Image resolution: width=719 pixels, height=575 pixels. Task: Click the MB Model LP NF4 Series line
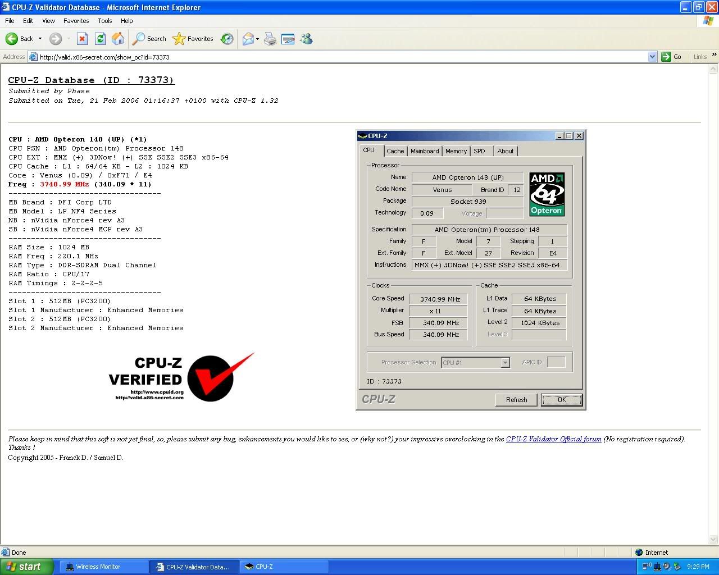pos(62,211)
